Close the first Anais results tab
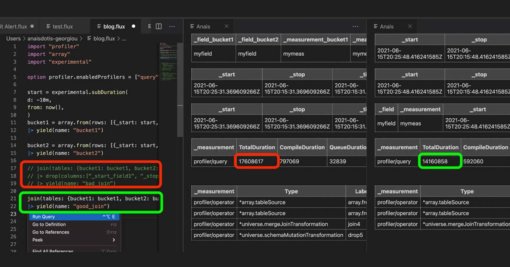The width and height of the screenshot is (510, 267). [x=226, y=26]
